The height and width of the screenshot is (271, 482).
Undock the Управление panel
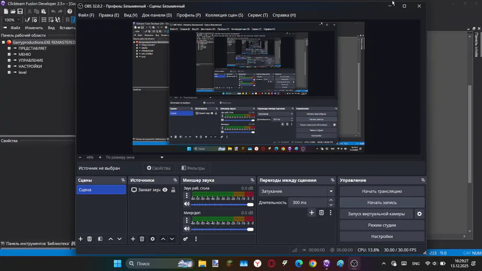point(423,180)
